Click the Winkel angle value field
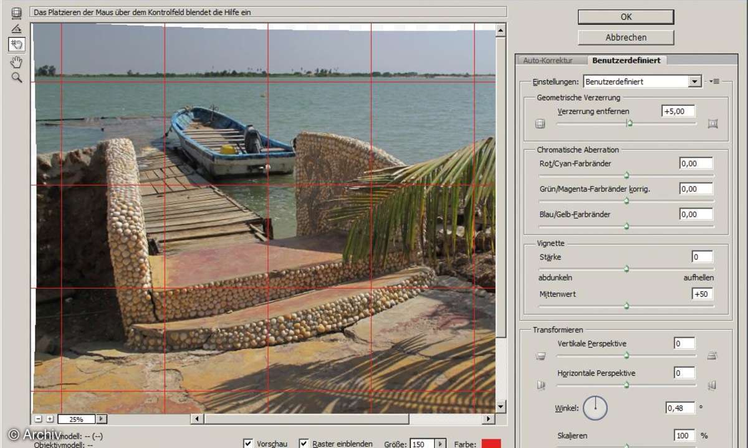Image resolution: width=748 pixels, height=448 pixels. point(680,408)
